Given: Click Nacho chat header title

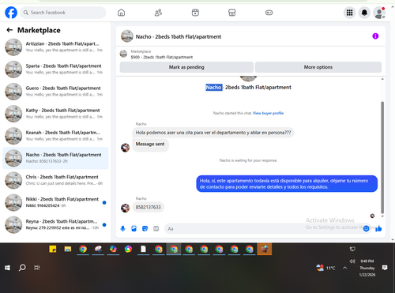Looking at the screenshot, I should 179,36.
